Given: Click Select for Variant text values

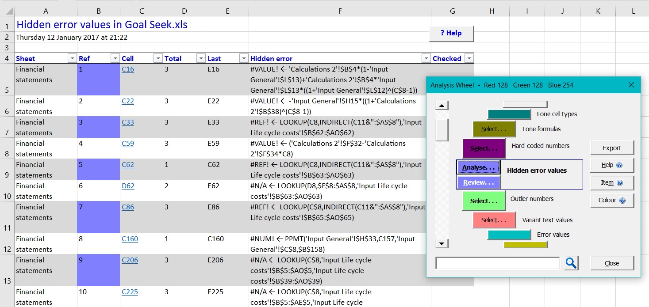Looking at the screenshot, I should click(x=494, y=220).
